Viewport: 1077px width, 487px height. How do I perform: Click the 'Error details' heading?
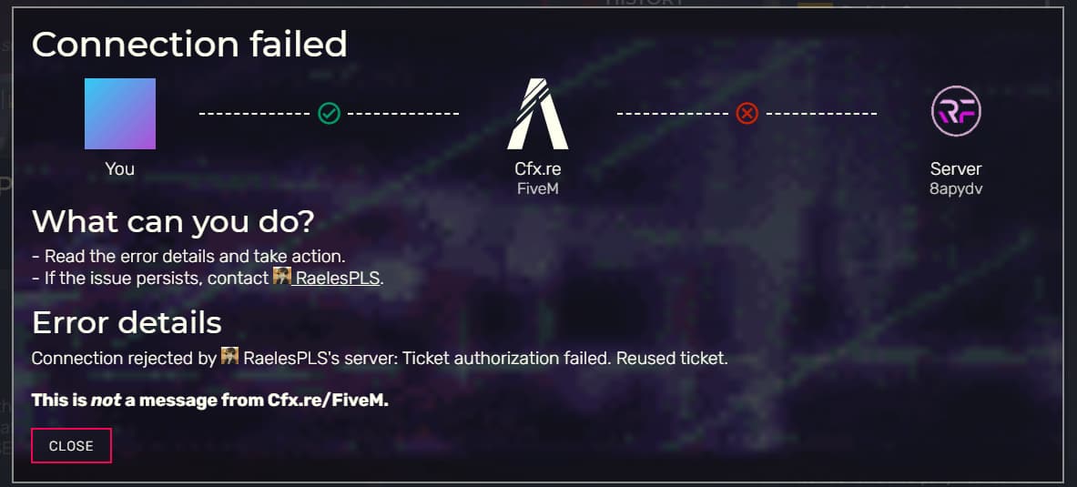pyautogui.click(x=127, y=323)
